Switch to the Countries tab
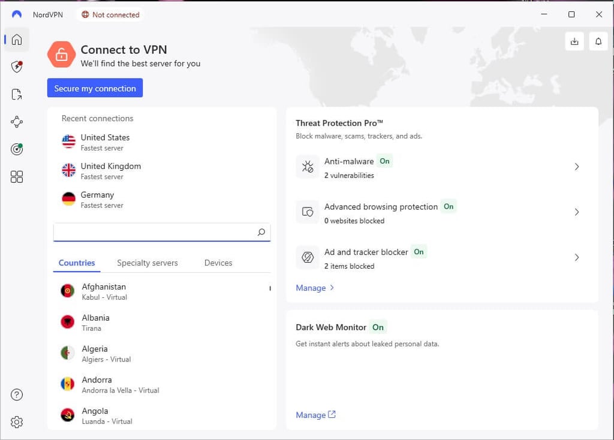Image resolution: width=614 pixels, height=440 pixels. [77, 263]
